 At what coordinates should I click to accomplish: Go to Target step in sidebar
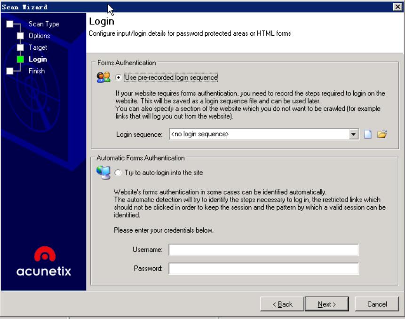click(38, 47)
